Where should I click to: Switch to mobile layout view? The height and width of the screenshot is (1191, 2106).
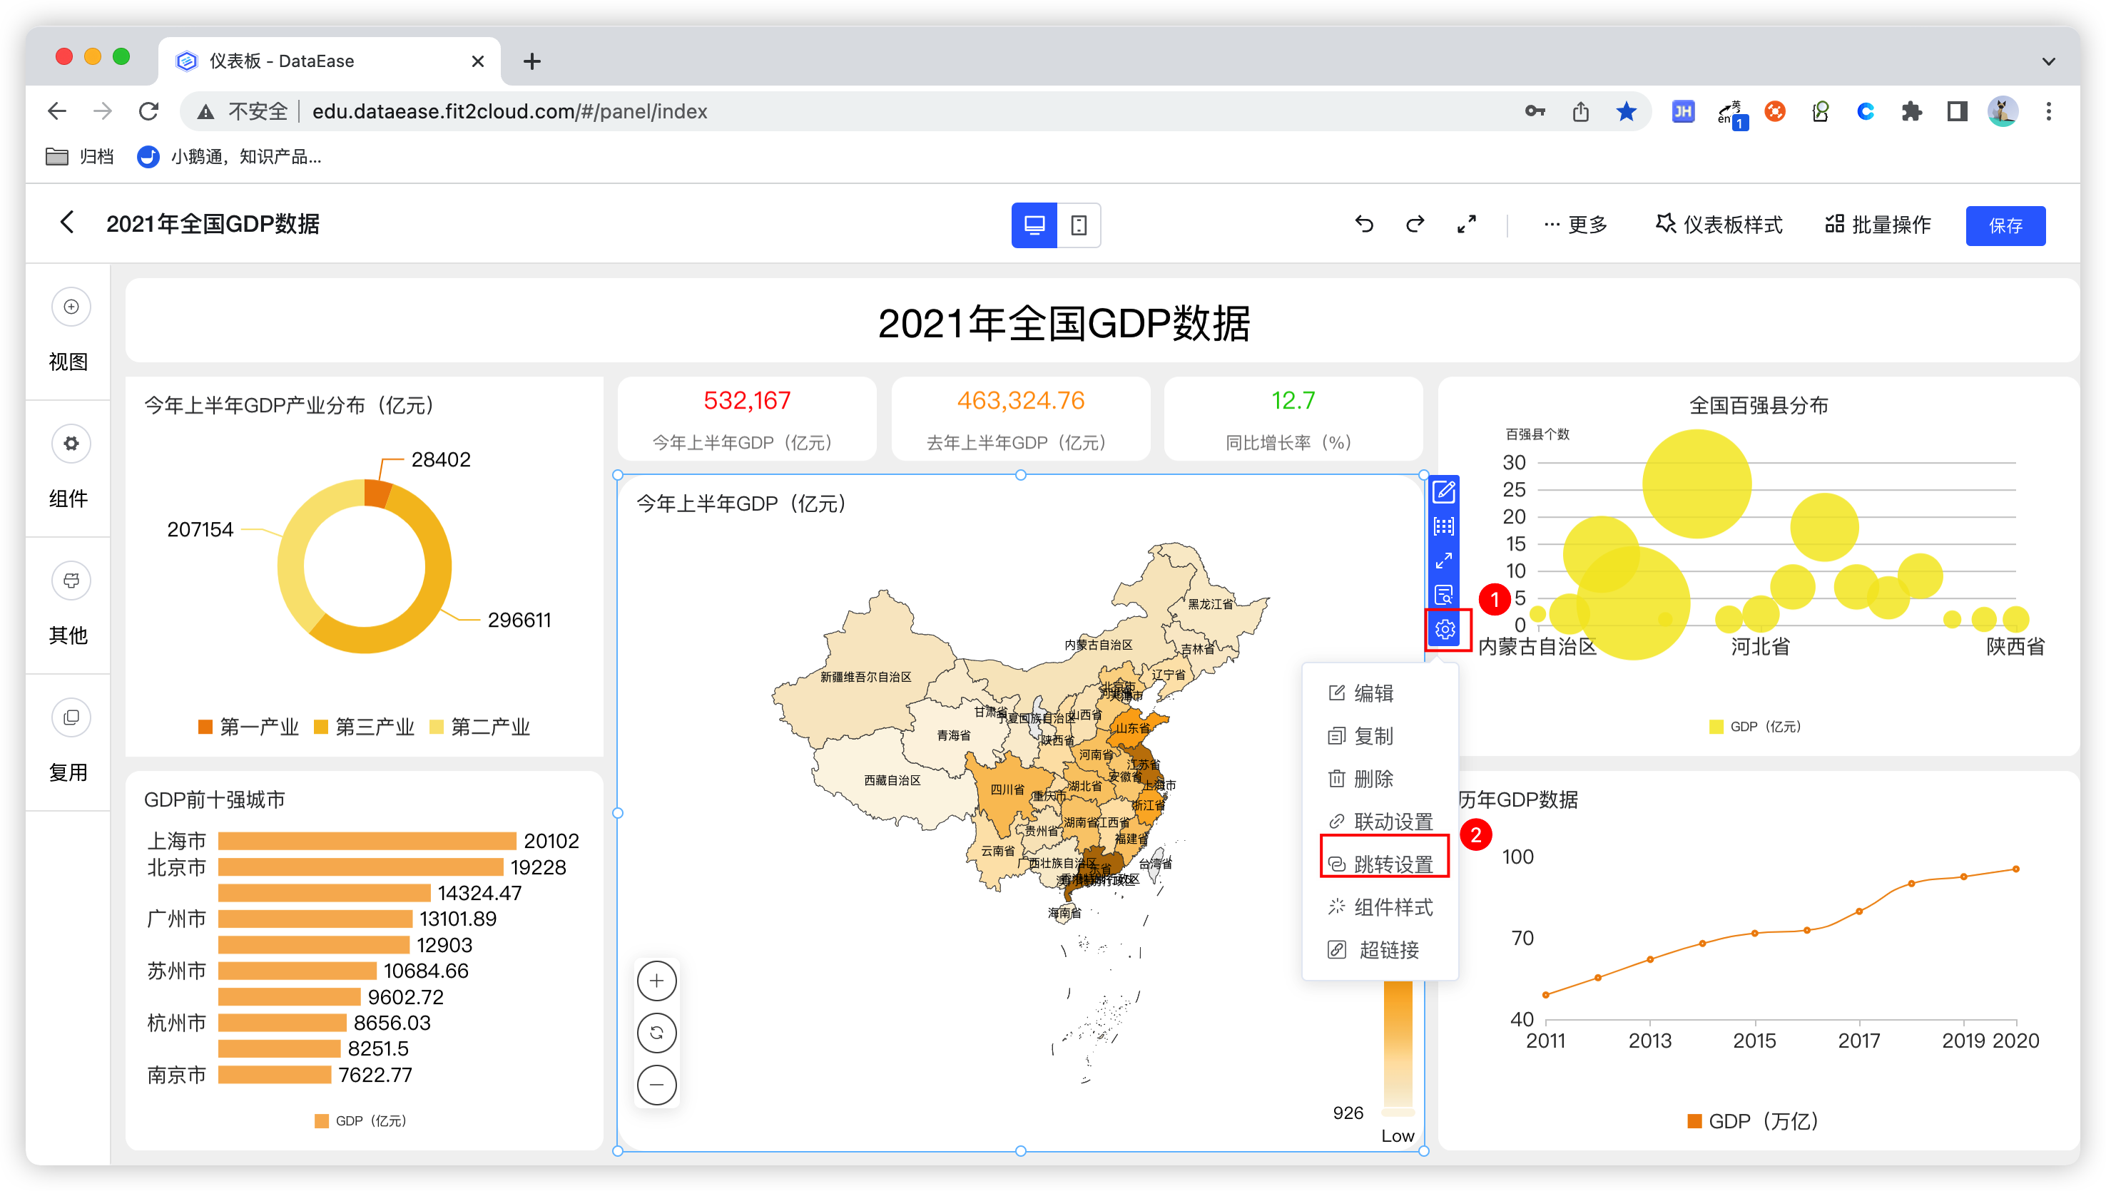click(x=1079, y=225)
